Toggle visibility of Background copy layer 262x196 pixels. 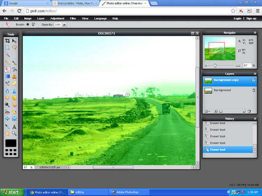coord(254,80)
